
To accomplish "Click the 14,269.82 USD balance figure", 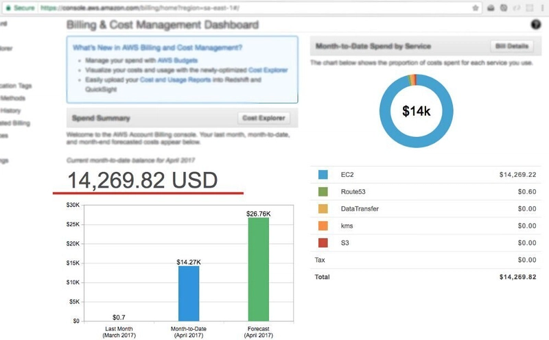I will [x=143, y=180].
